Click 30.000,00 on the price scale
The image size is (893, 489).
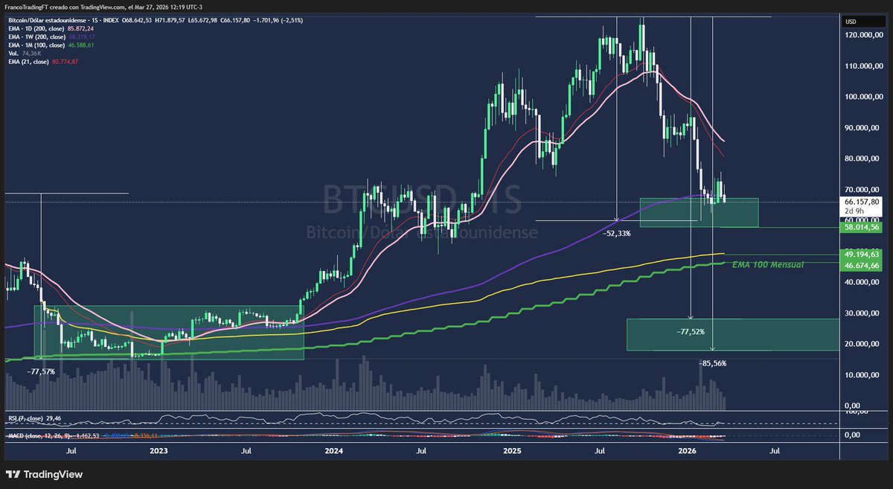point(861,313)
